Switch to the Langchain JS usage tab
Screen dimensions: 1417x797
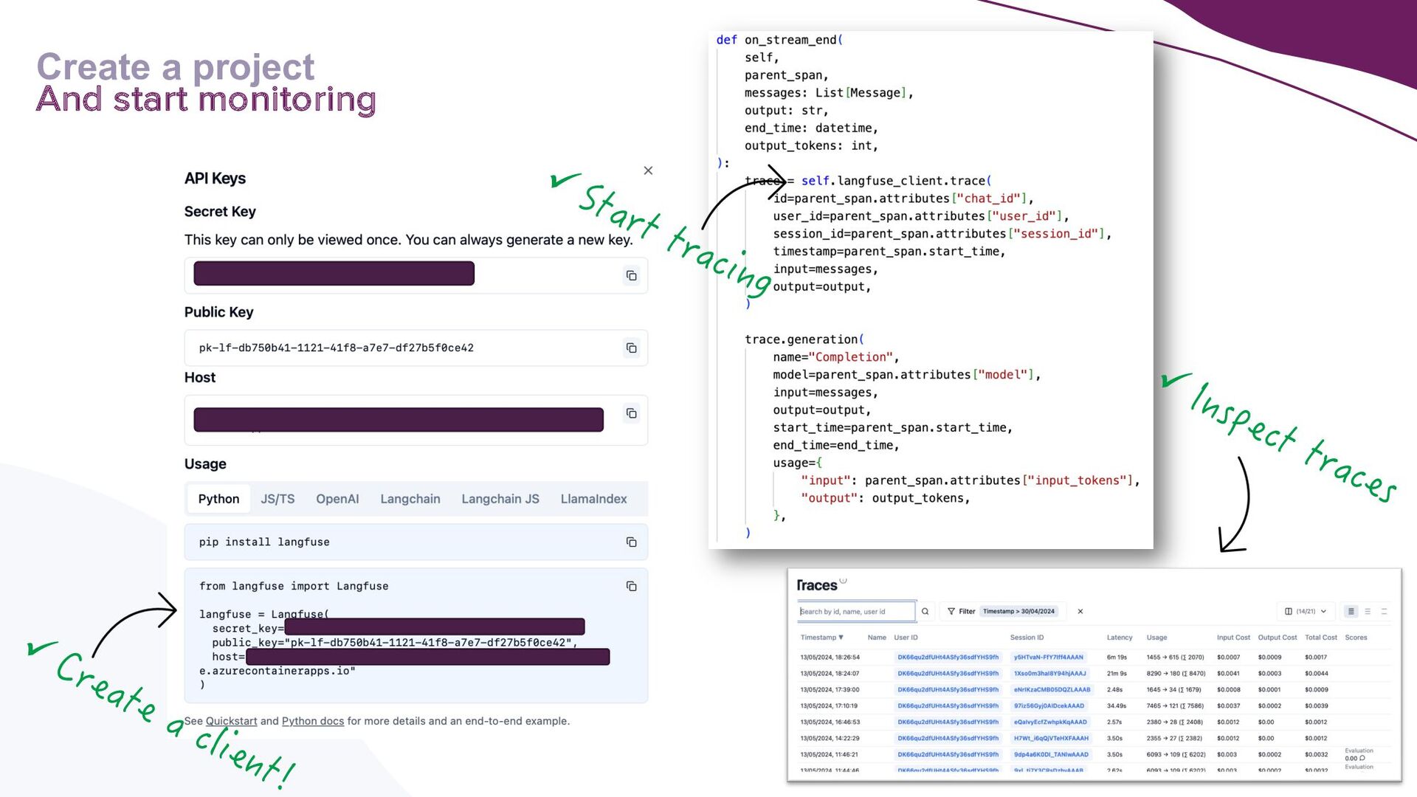click(500, 499)
